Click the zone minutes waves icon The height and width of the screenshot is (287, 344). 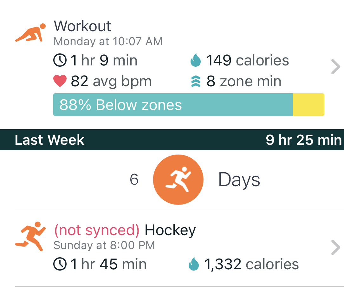[196, 81]
